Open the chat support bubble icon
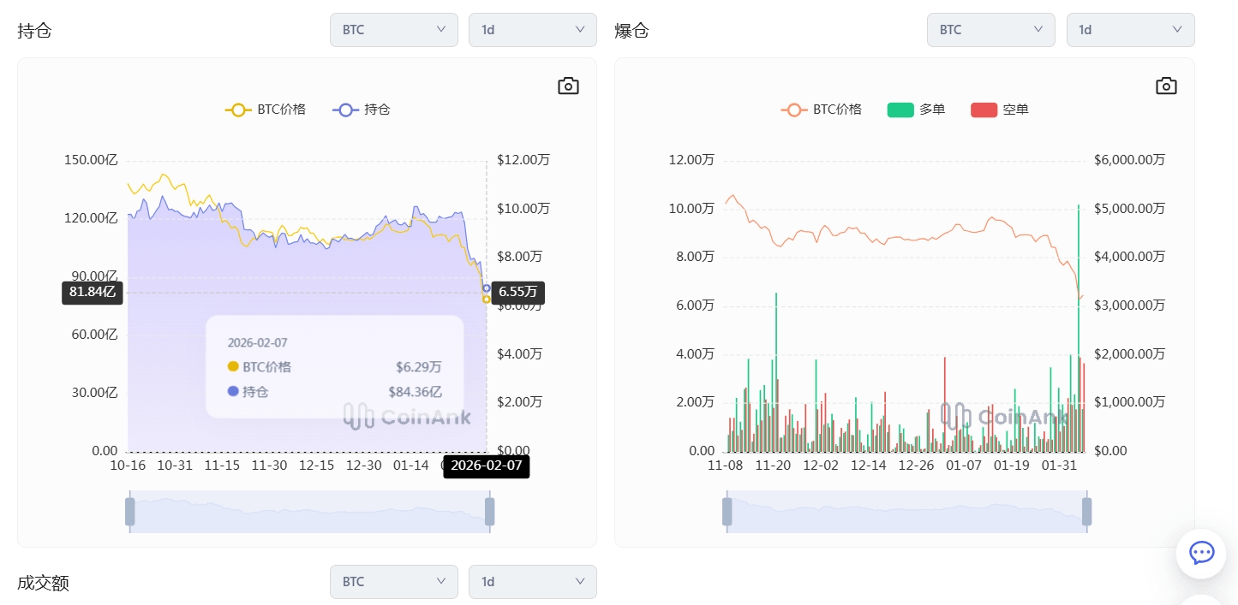The height and width of the screenshot is (605, 1238). pos(1201,553)
